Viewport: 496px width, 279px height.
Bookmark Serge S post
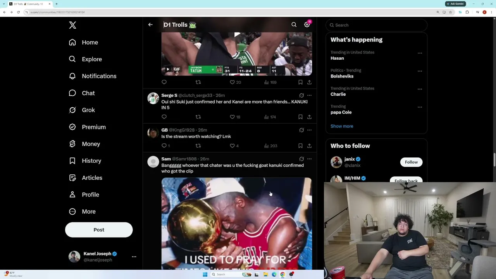tap(300, 117)
